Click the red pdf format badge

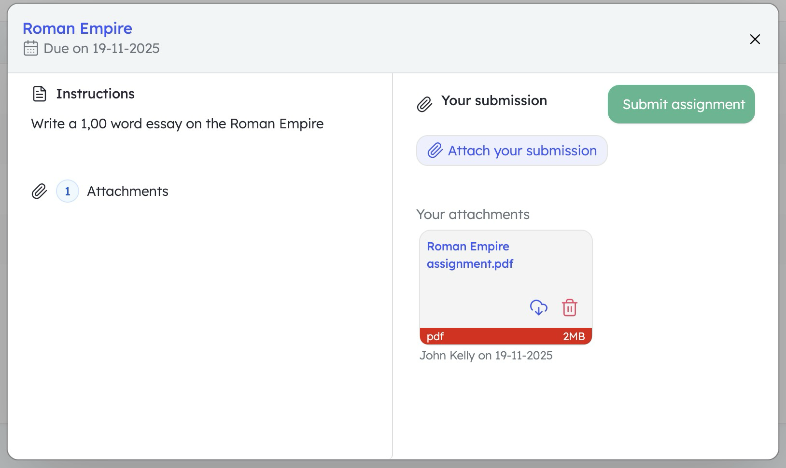435,336
